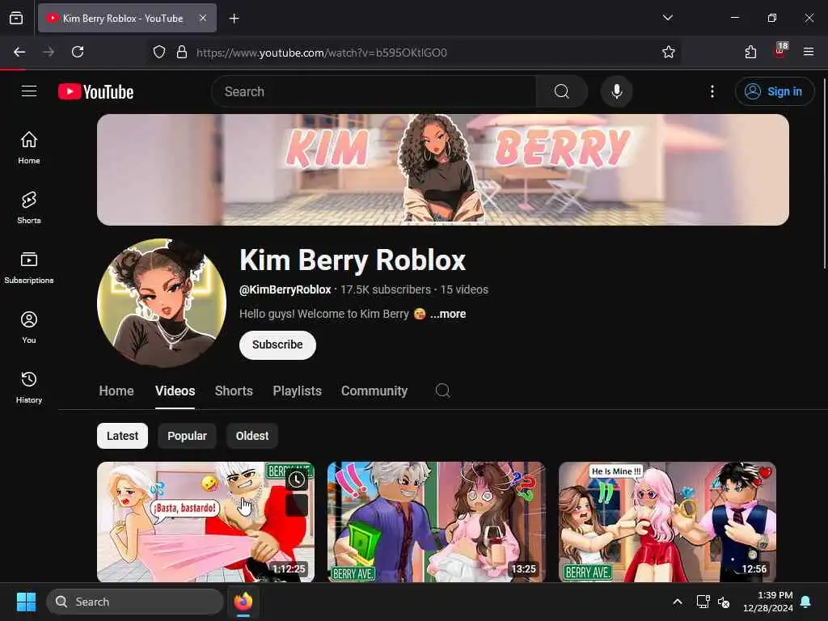Expand channel description with ...more
The image size is (828, 621).
pos(448,315)
